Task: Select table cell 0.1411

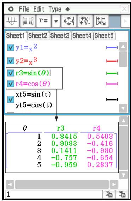Action: click(x=64, y=150)
